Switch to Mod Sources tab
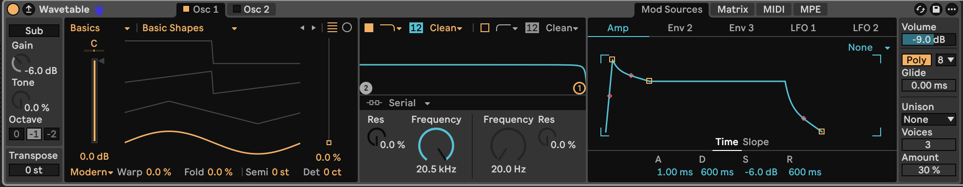This screenshot has height=187, width=963. [x=672, y=9]
